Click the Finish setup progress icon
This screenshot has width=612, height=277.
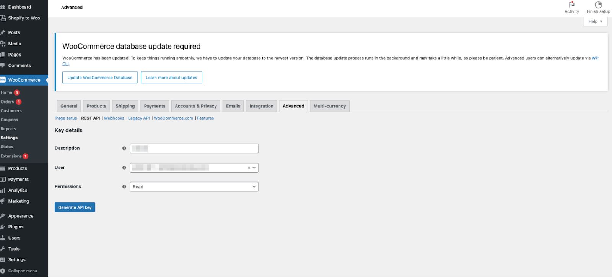[598, 5]
